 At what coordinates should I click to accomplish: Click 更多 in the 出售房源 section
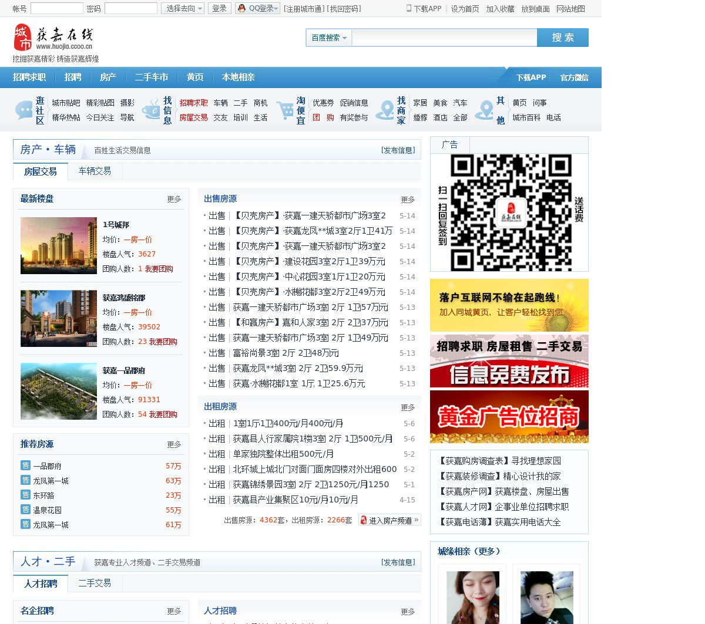408,200
